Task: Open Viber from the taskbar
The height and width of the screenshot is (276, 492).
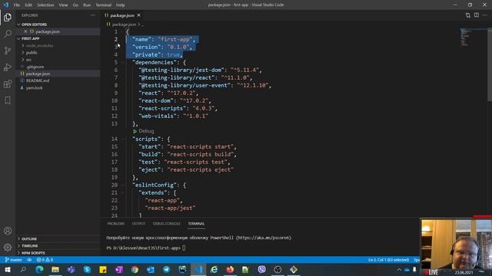Action: [x=261, y=269]
